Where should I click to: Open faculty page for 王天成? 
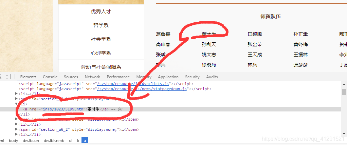[x=255, y=55]
